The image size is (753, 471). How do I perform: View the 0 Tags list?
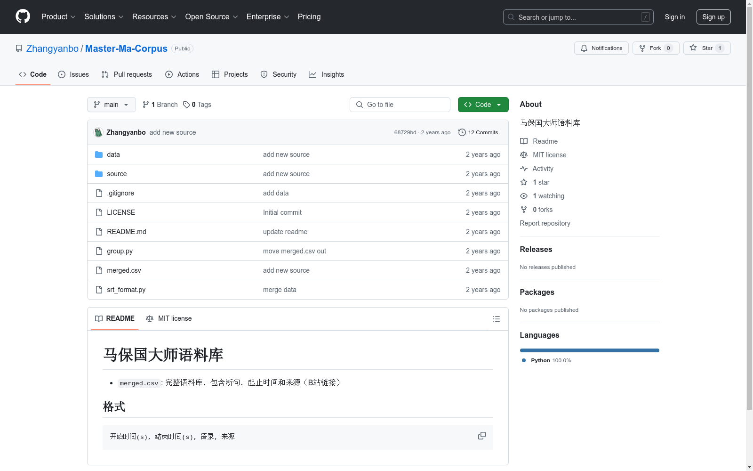click(197, 105)
